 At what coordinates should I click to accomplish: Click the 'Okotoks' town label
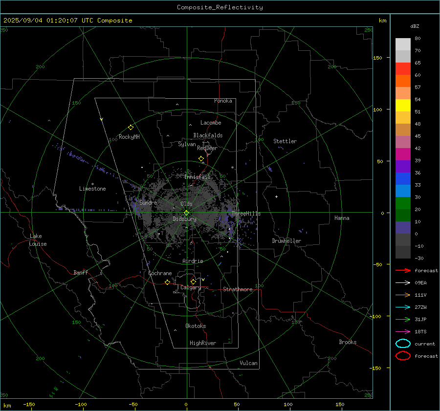pos(196,326)
